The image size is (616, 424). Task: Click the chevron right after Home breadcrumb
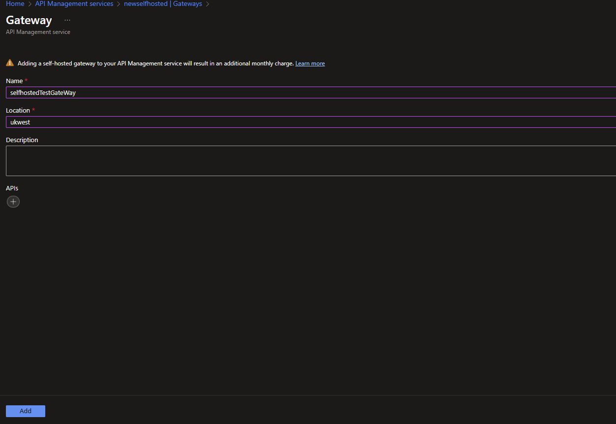(x=30, y=4)
